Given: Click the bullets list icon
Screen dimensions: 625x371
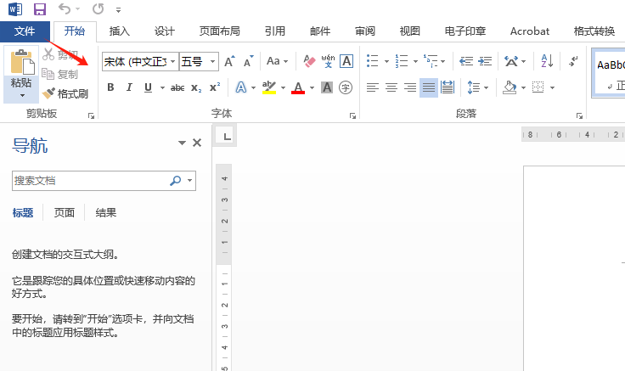Looking at the screenshot, I should [x=372, y=61].
